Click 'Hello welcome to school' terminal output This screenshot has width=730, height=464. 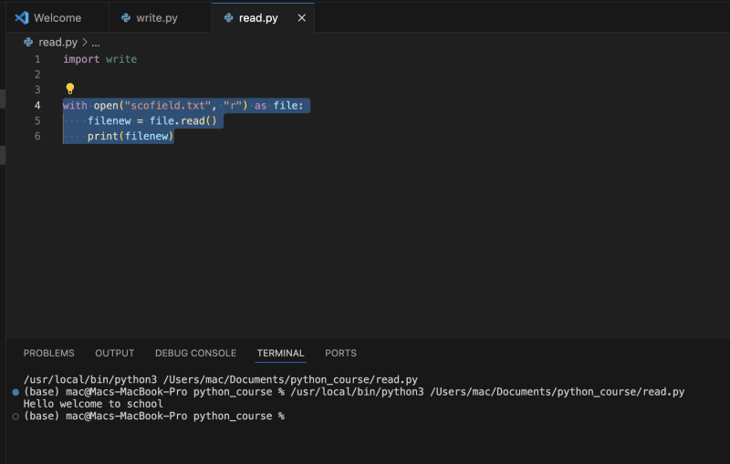point(93,404)
